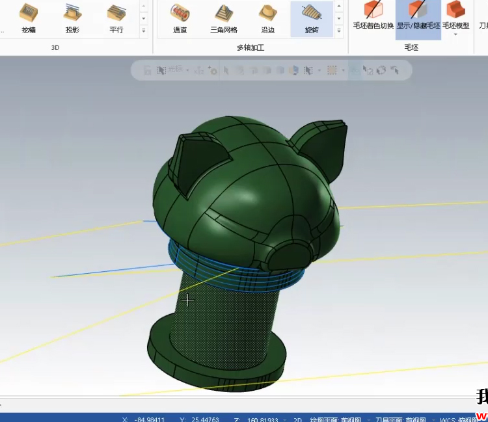Click the add-point gear icon in selection bar
The image size is (488, 422).
tap(213, 70)
